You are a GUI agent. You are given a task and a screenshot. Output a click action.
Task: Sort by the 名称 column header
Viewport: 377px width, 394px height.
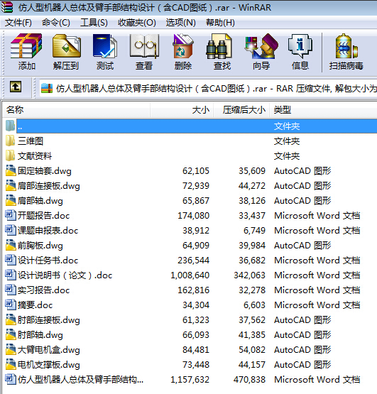pyautogui.click(x=76, y=110)
